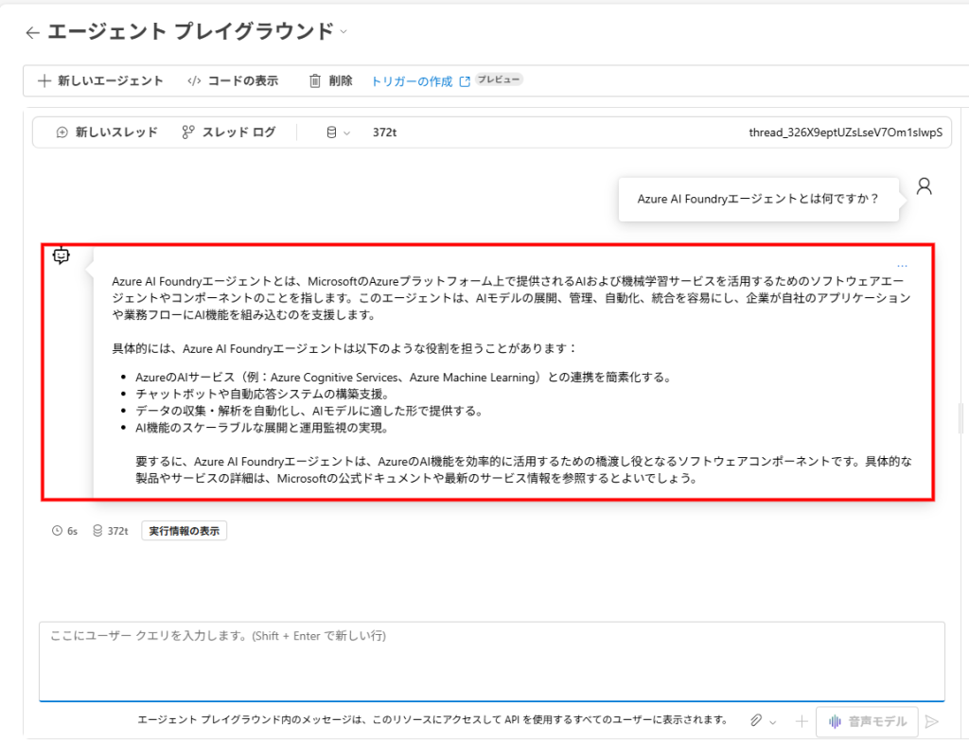Click the user avatar icon beside the question
Viewport: 969px width, 741px height.
(925, 186)
